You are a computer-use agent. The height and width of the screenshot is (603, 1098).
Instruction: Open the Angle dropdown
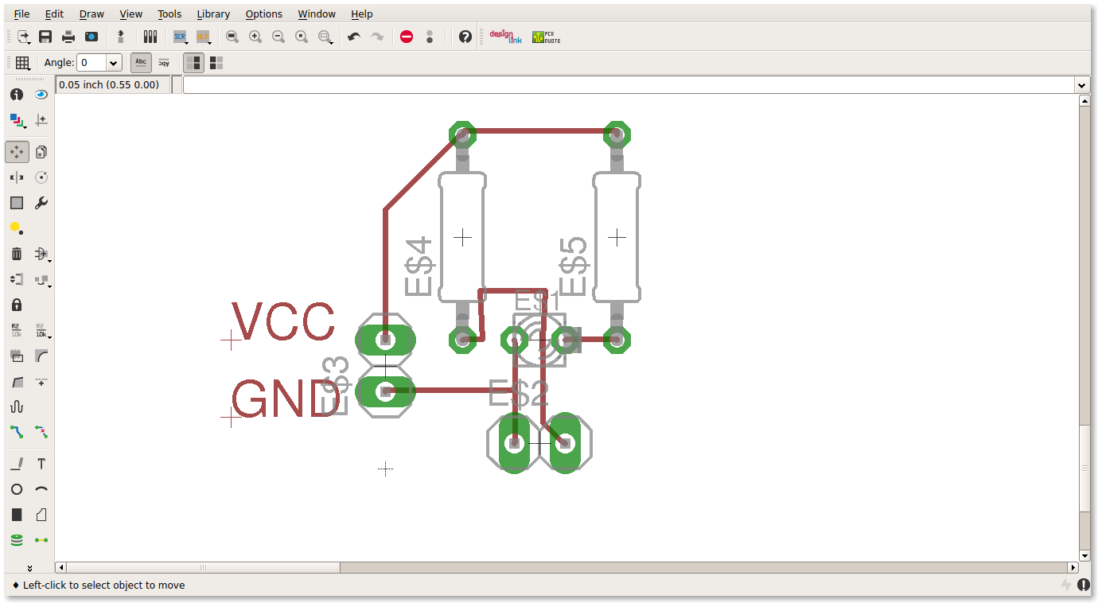click(x=114, y=63)
